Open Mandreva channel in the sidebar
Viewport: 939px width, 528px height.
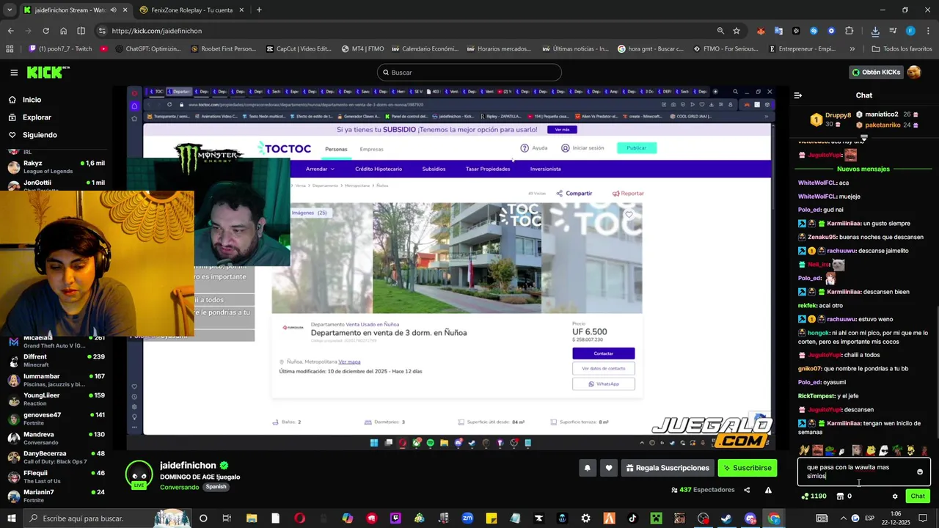[x=55, y=438]
